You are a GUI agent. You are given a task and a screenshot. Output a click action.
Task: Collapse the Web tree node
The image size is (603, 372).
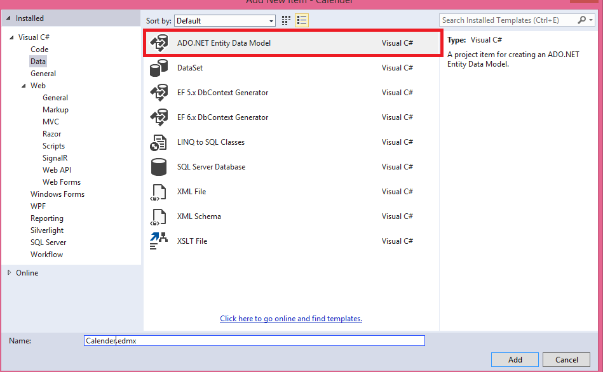point(24,86)
